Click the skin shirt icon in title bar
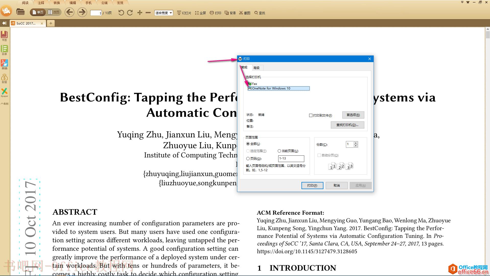The image size is (490, 276). pos(468,2)
